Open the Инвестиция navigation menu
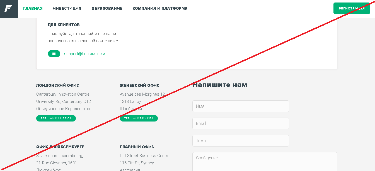Screen dimensions: 375x171 tap(67, 8)
